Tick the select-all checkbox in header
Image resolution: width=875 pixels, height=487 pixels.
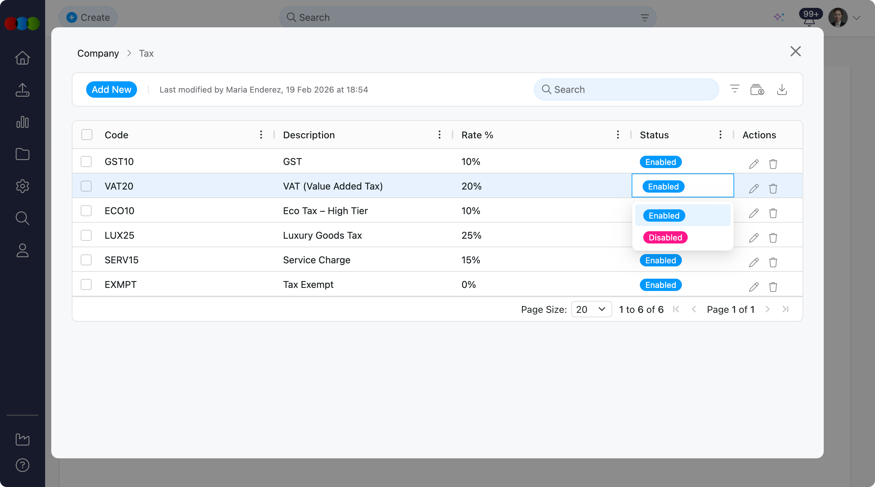tap(87, 135)
